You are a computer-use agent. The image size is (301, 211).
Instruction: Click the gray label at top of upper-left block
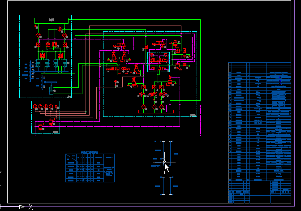pyautogui.click(x=51, y=20)
